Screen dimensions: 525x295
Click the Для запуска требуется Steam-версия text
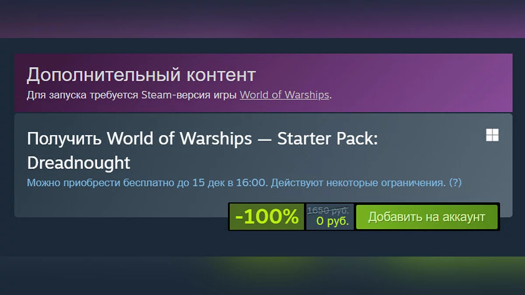pos(132,95)
